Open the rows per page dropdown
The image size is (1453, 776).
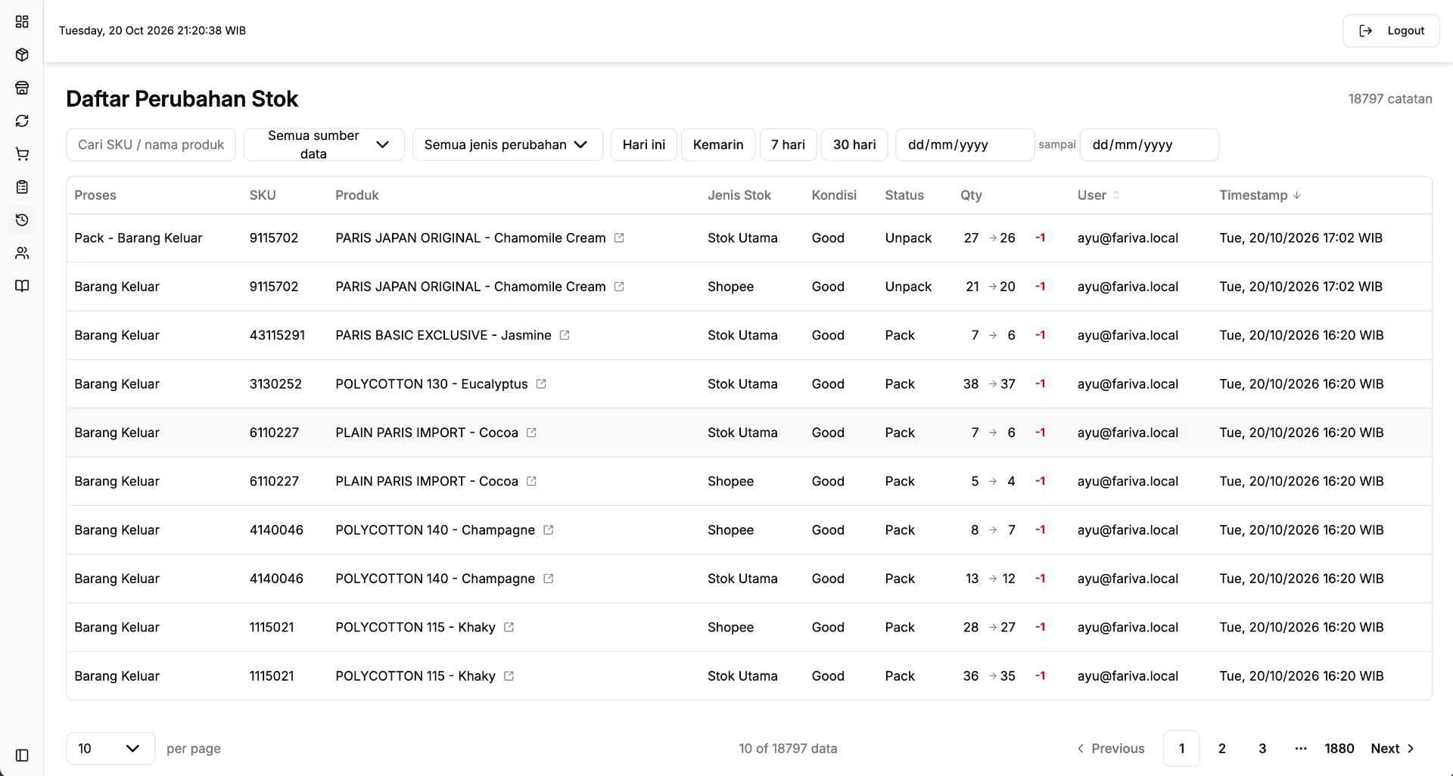coord(110,748)
